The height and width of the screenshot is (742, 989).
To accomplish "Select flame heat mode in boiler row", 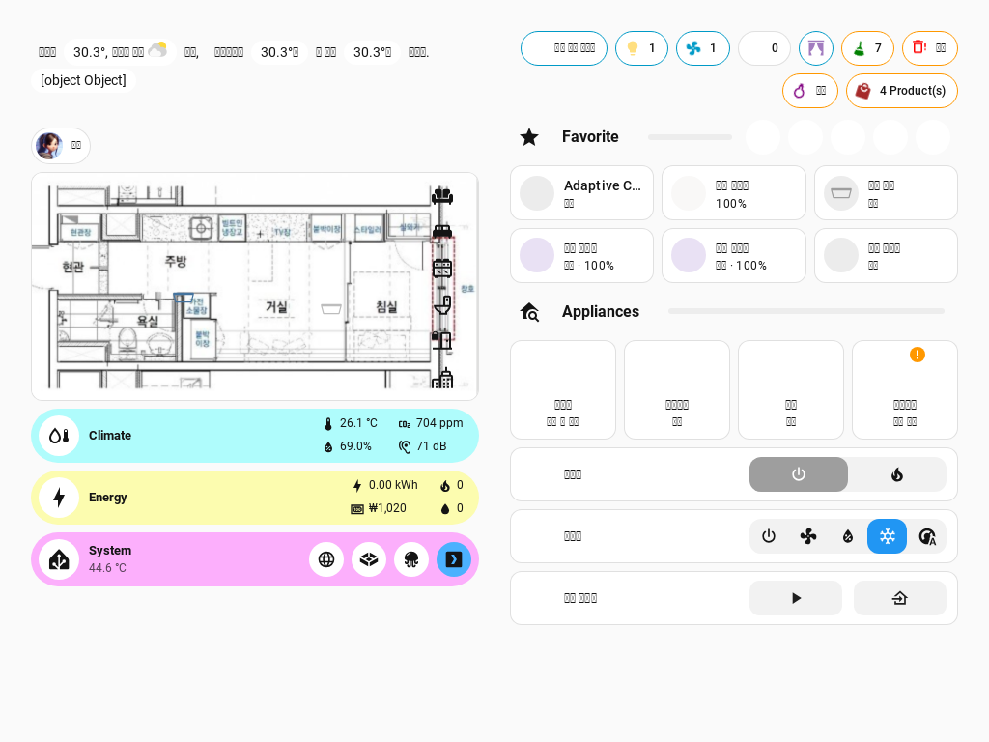I will coord(897,474).
